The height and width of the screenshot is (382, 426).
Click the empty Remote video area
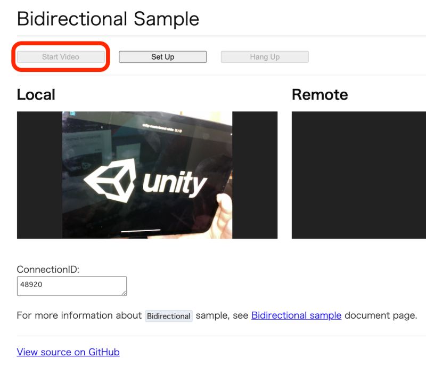(358, 175)
